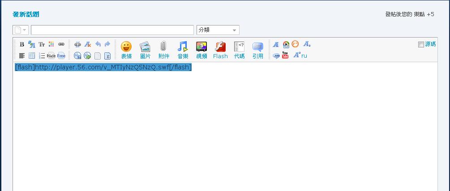Open the font face picker icon
This screenshot has width=450, height=191.
click(32, 44)
